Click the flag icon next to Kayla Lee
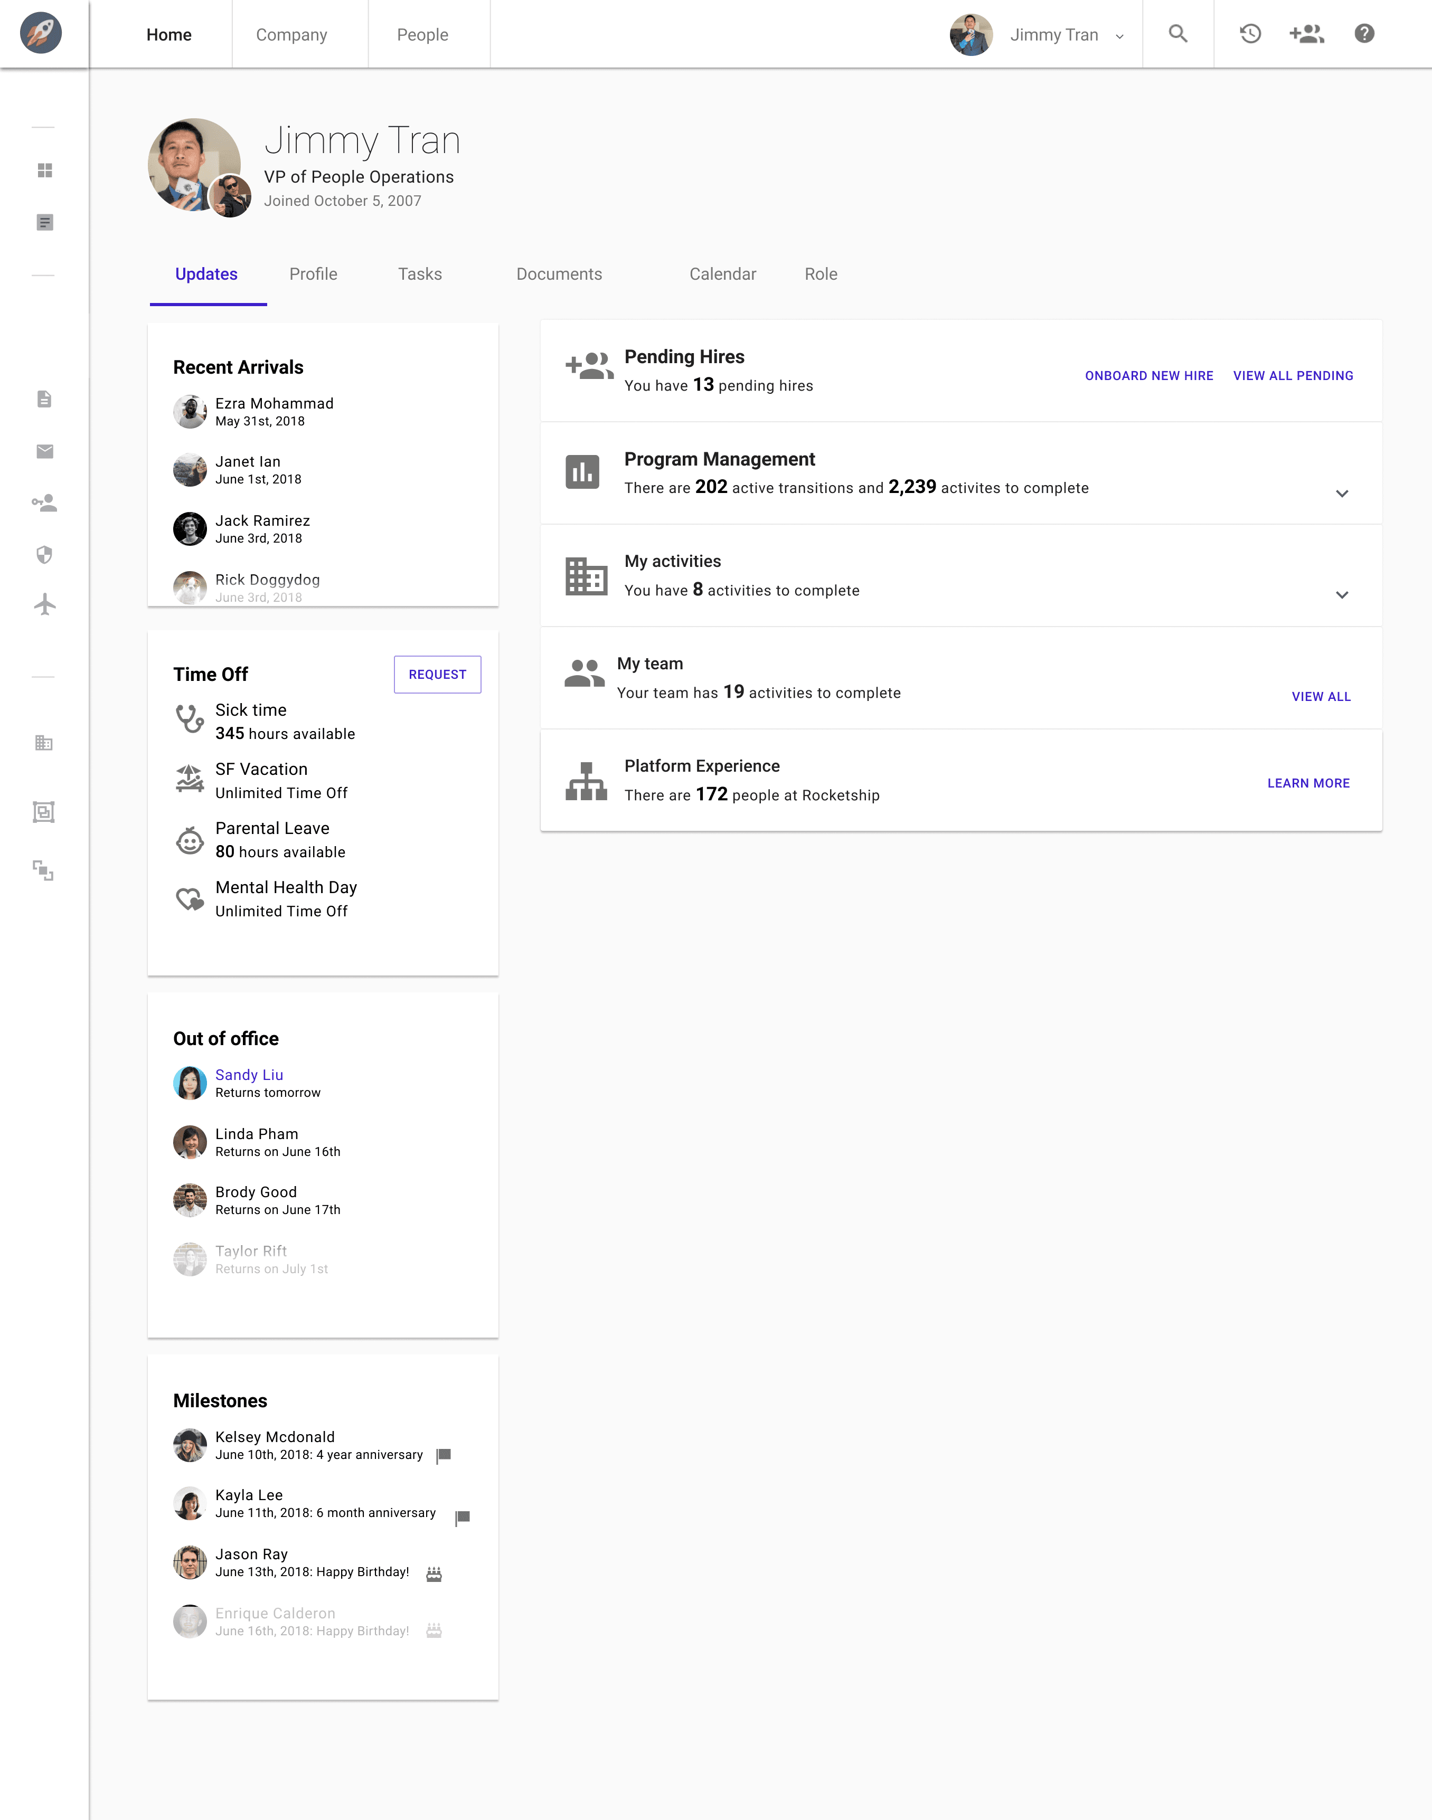This screenshot has width=1432, height=1820. [x=462, y=1518]
